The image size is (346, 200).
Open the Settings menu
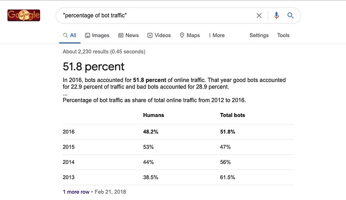point(259,35)
